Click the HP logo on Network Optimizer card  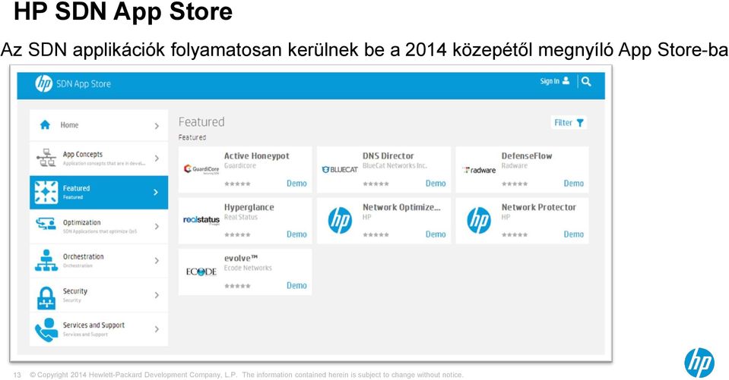(340, 221)
